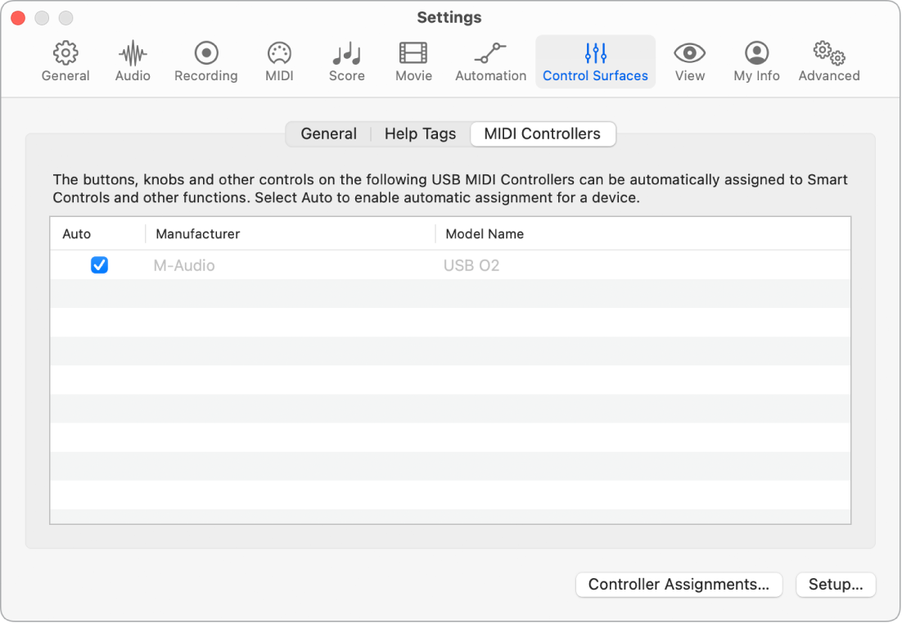The width and height of the screenshot is (902, 624).
Task: Open the Automation settings pane
Action: [x=490, y=61]
